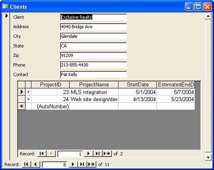Add new project record in subform navigator

click(x=107, y=154)
